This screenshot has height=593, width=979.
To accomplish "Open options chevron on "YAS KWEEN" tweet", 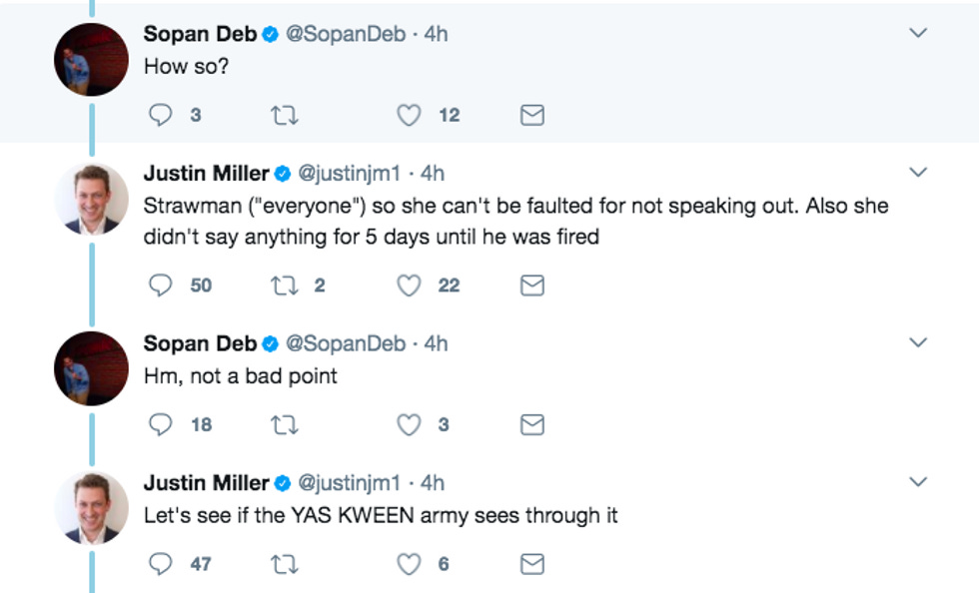I will (x=918, y=483).
